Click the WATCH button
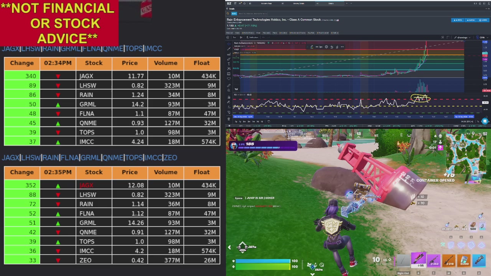The image size is (491, 276). click(x=471, y=20)
